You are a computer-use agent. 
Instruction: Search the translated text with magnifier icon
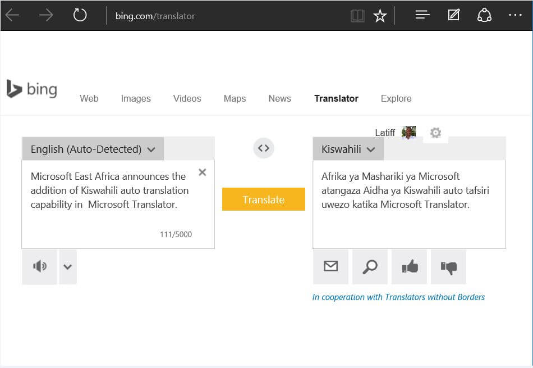point(370,266)
